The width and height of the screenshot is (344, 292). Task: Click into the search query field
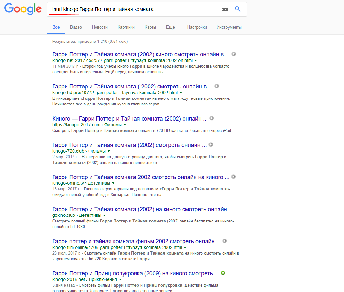point(134,9)
